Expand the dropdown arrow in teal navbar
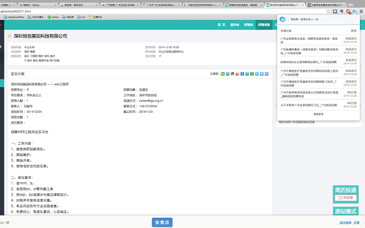 pyautogui.click(x=362, y=25)
